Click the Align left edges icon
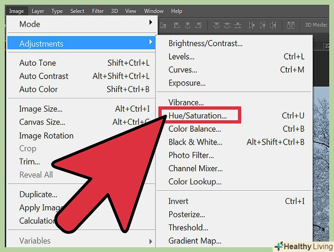Screen dimensions: 334x252 (x=177, y=25)
